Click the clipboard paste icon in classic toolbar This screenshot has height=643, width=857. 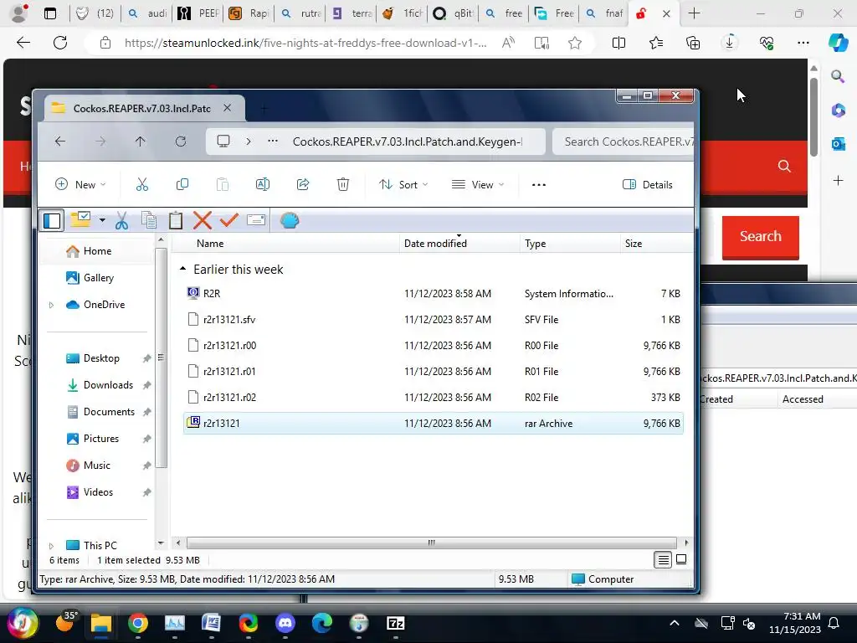tap(176, 220)
